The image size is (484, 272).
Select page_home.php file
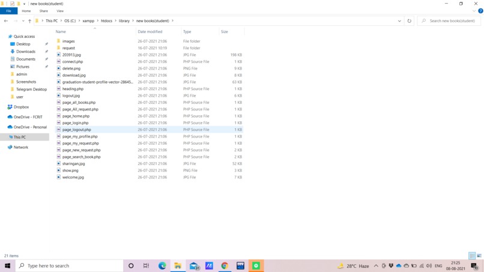pyautogui.click(x=76, y=116)
